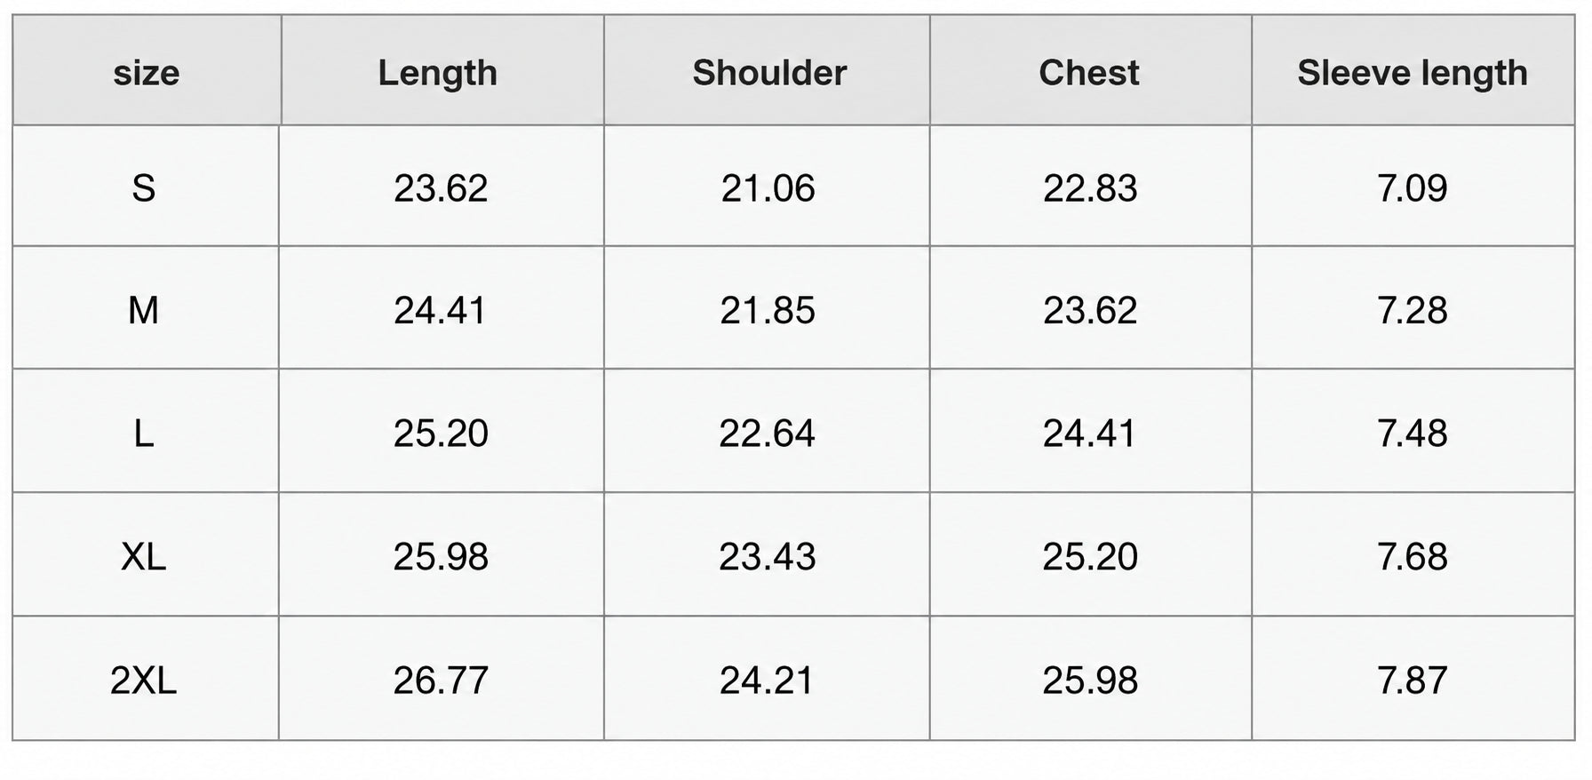Viewport: 1592px width, 780px height.
Task: Click the 7.87 sleeve length cell
Action: 1413,679
